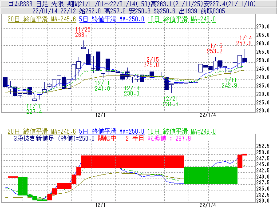Click the 230.0 value on lower price axis
This screenshot has height=211, width=277.
[263, 201]
